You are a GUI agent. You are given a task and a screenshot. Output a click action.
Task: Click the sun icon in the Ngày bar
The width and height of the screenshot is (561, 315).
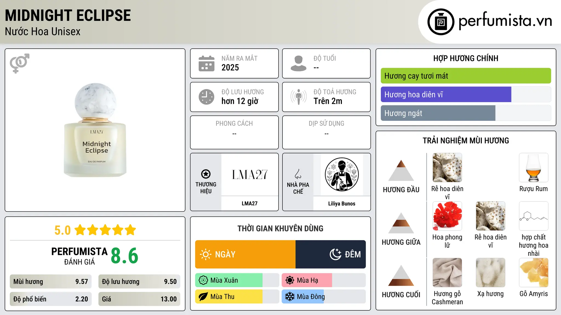(x=205, y=254)
